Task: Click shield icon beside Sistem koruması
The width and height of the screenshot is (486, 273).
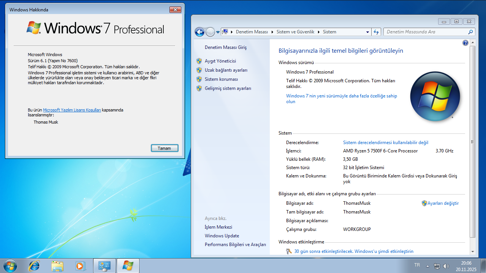Action: tap(199, 79)
